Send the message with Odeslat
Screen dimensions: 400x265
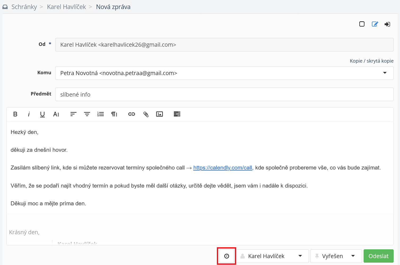point(379,256)
